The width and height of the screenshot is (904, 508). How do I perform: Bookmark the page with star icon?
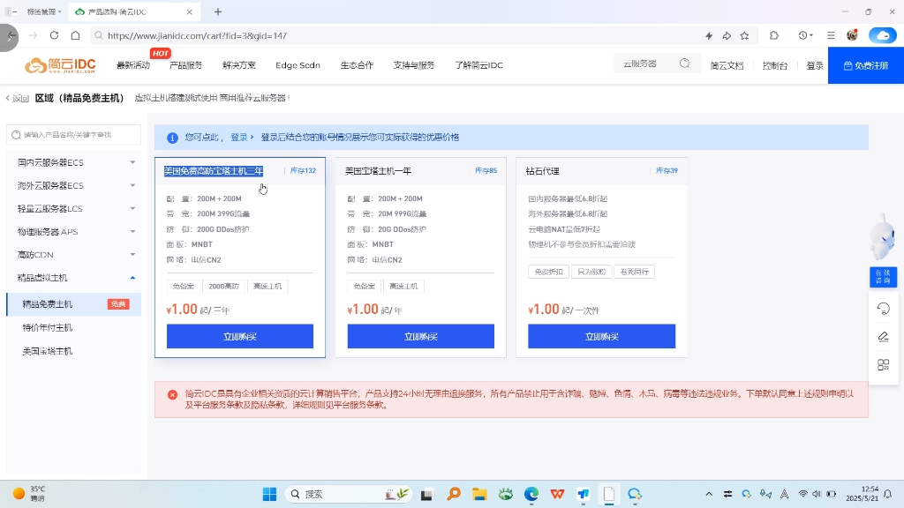pyautogui.click(x=745, y=35)
